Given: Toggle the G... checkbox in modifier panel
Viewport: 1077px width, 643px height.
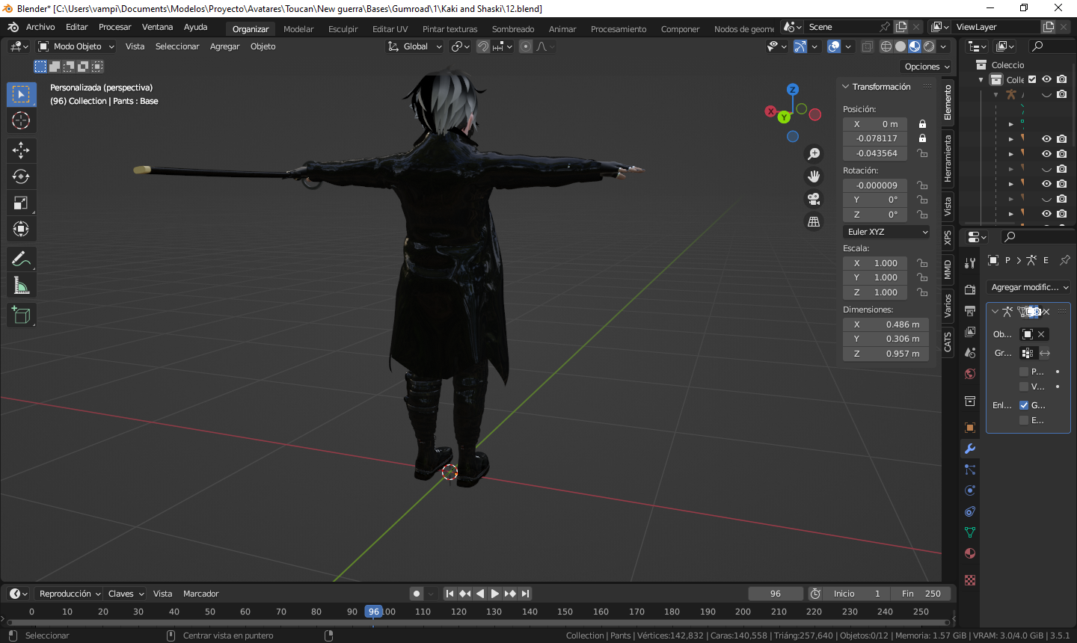Looking at the screenshot, I should pos(1024,405).
